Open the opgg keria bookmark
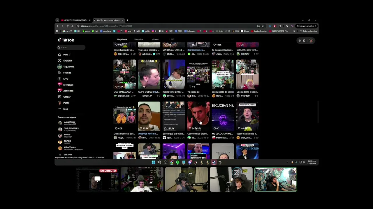Screen dimensions: 373x209 coord(105,31)
